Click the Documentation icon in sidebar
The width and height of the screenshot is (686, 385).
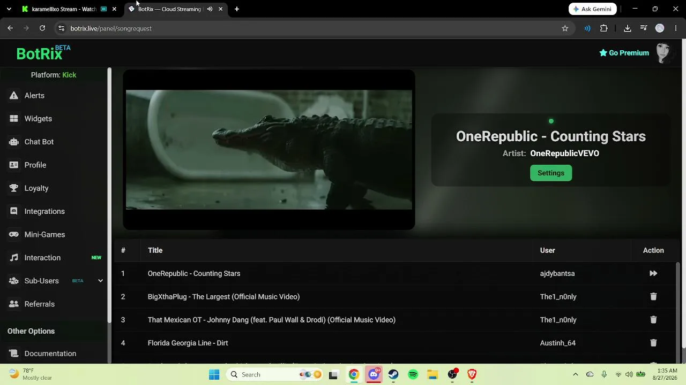[14, 353]
